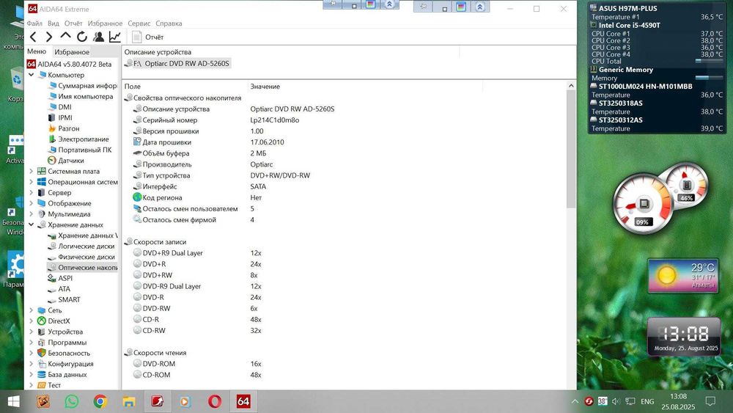Collapse the Компьютер tree node
Viewport: 733px width, 413px height.
pyautogui.click(x=32, y=75)
